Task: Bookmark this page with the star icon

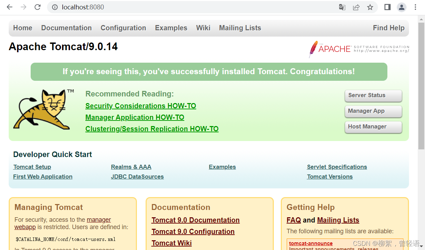Action: [370, 7]
